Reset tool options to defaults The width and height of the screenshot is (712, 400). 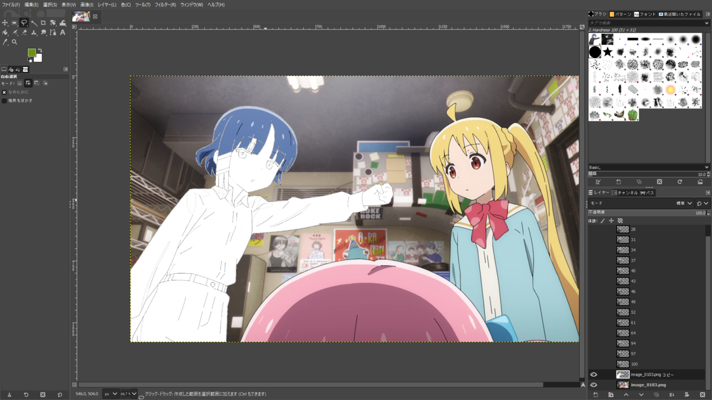pyautogui.click(x=59, y=395)
